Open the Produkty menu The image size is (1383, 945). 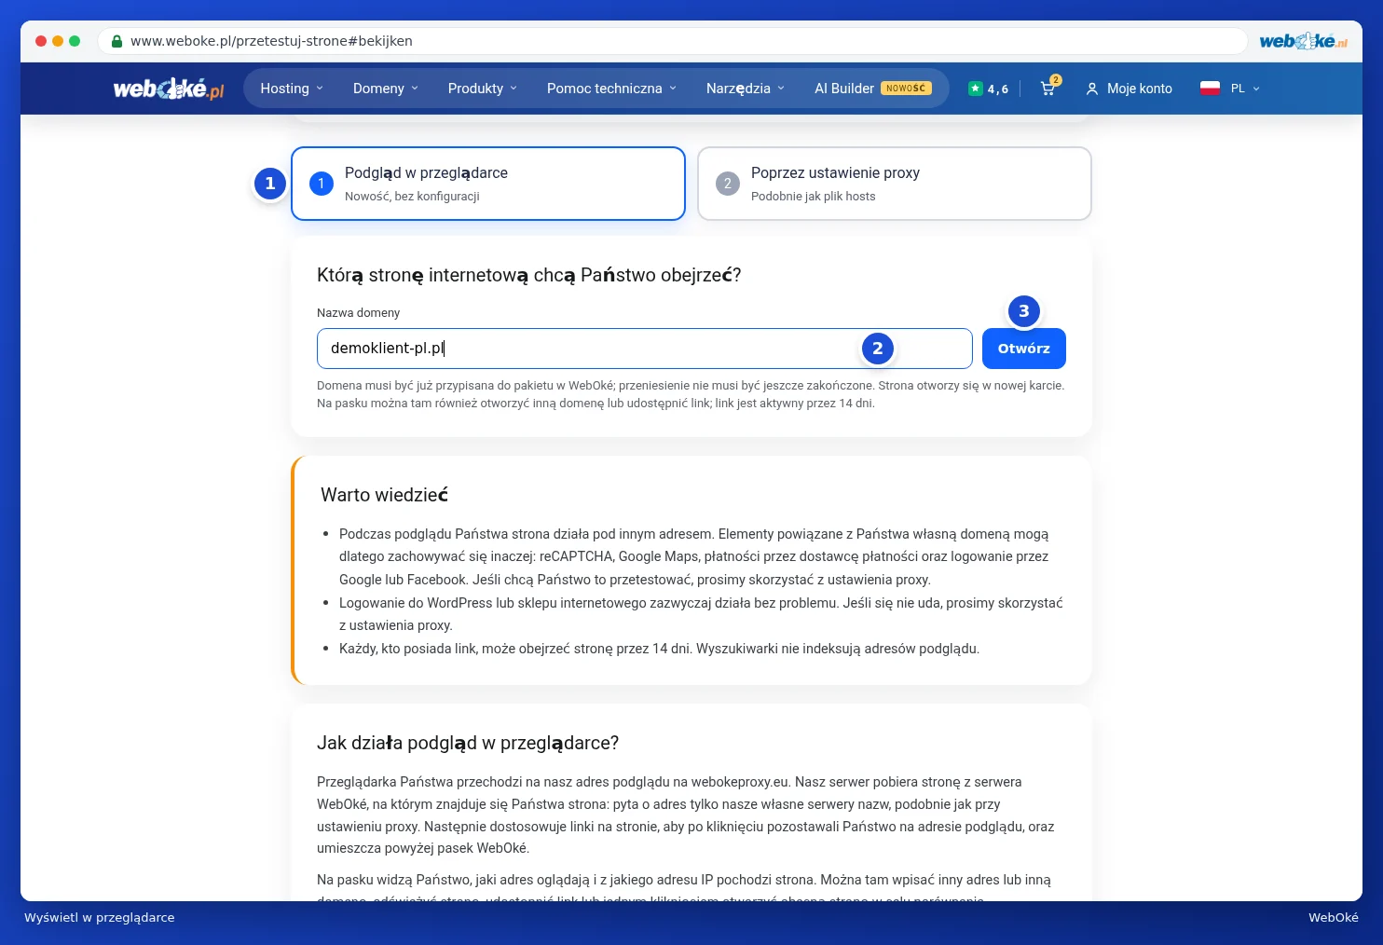click(x=483, y=89)
